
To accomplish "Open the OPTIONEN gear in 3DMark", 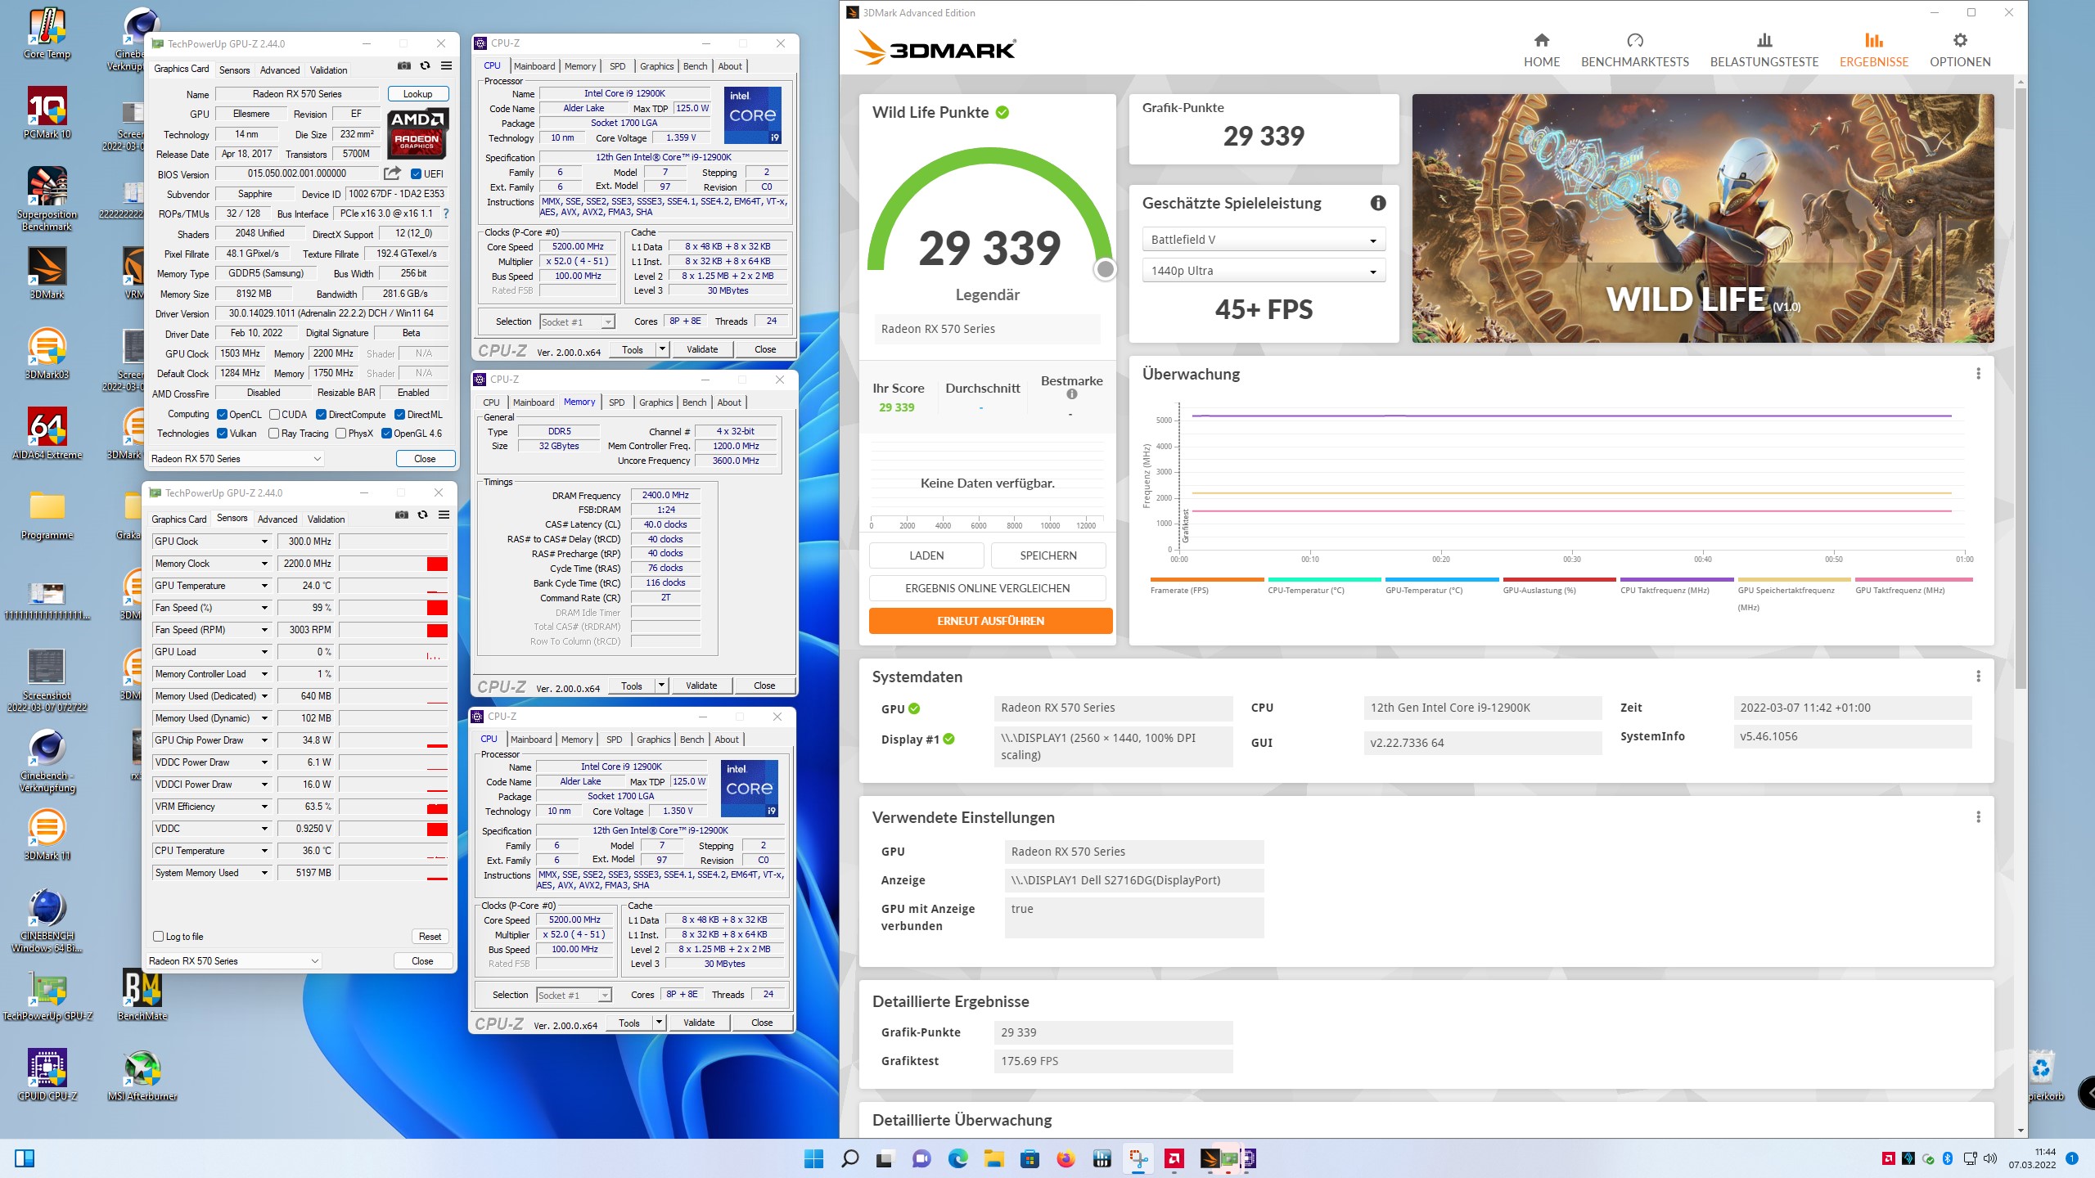I will point(1960,51).
